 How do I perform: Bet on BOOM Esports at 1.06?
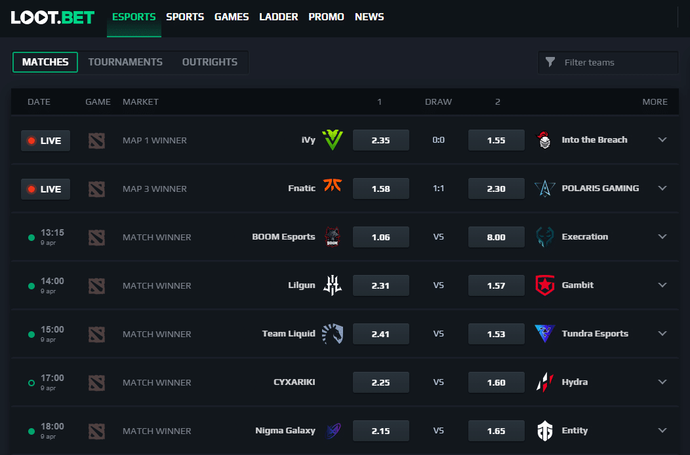[x=381, y=237]
